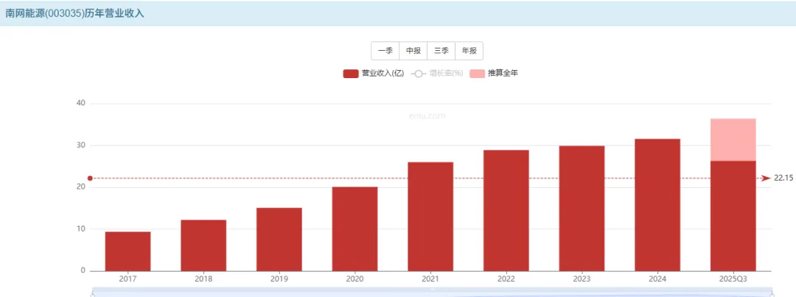Select the pink projected full-year bar segment
This screenshot has height=297, width=796.
[x=733, y=139]
